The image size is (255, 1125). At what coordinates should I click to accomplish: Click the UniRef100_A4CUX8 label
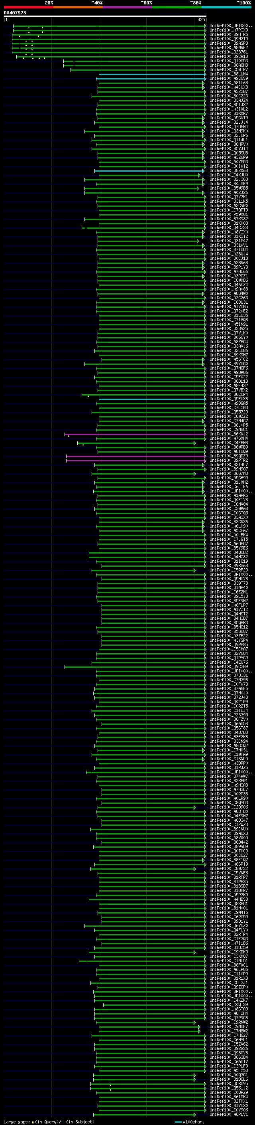[229, 87]
